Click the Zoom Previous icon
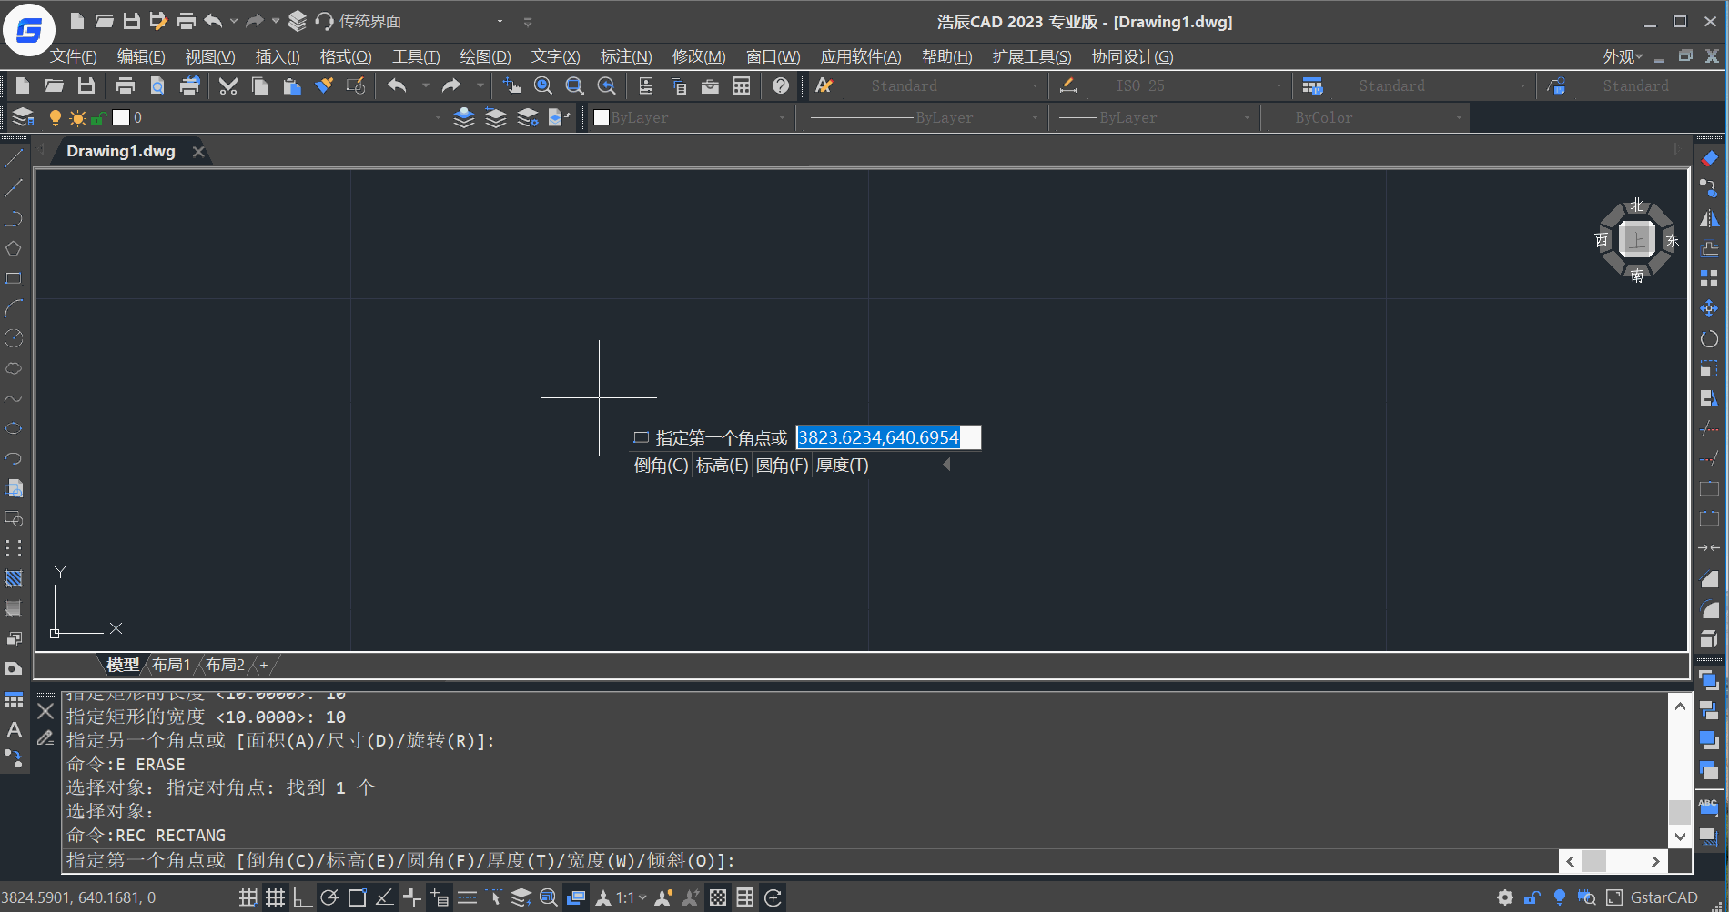 click(x=607, y=85)
